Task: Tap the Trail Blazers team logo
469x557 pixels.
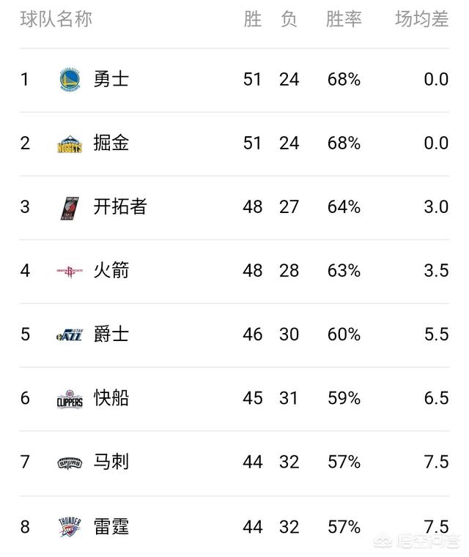Action: pyautogui.click(x=70, y=208)
